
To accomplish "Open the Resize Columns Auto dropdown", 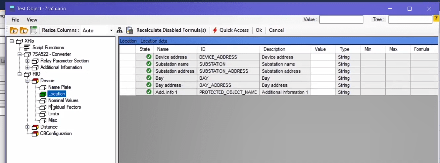I will pos(111,30).
